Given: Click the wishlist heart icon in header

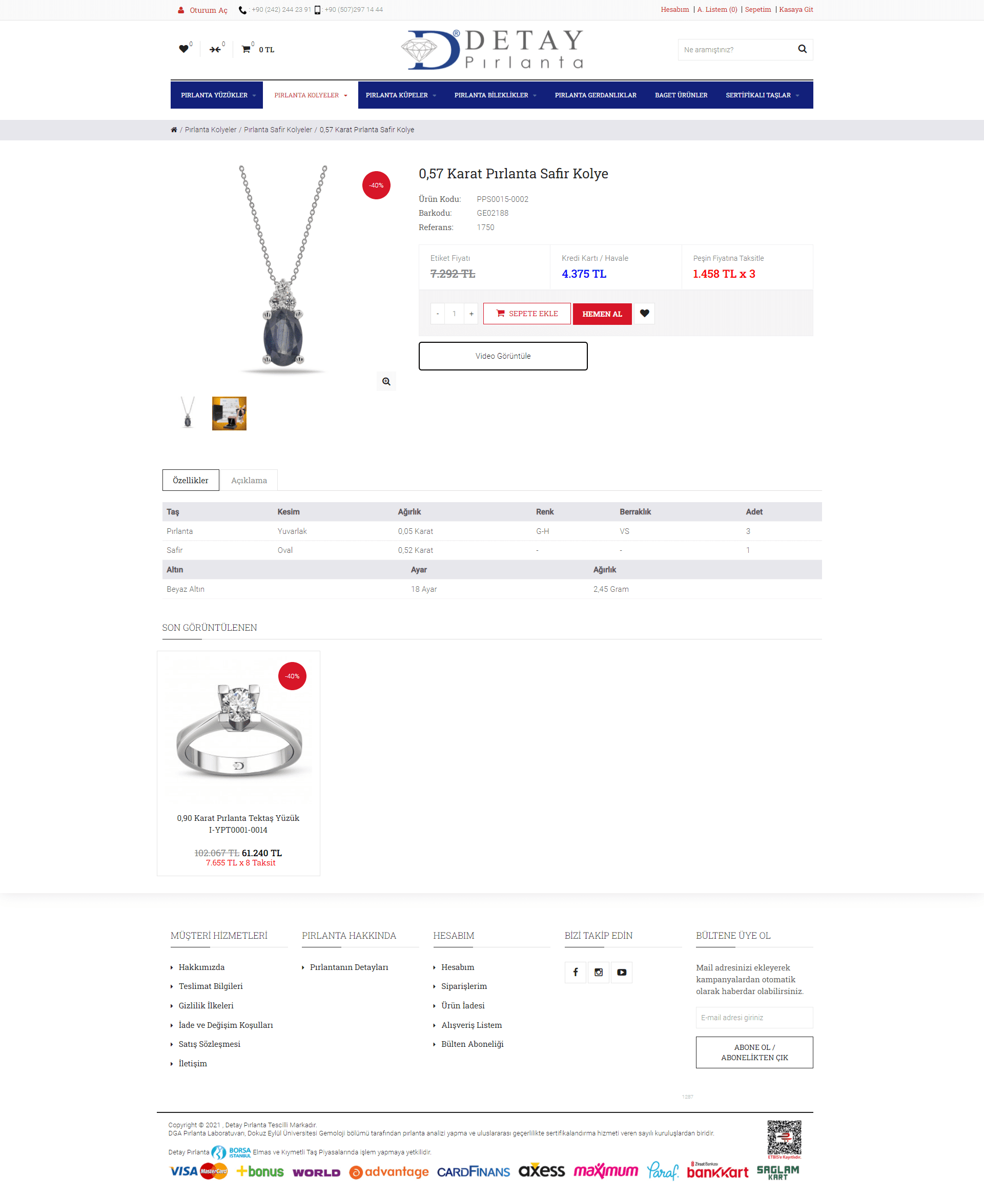Looking at the screenshot, I should tap(183, 49).
